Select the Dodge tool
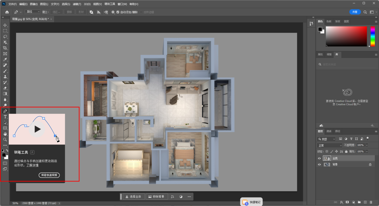Viewport: 379px width, 206px height. point(5,105)
